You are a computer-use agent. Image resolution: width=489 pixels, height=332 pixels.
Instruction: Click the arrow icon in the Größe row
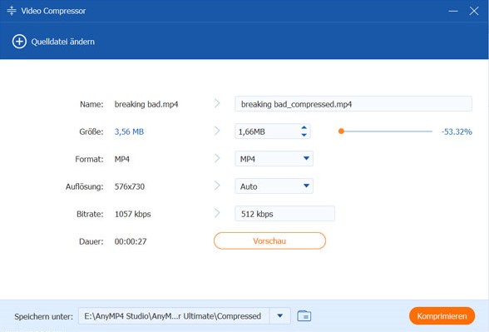tap(217, 131)
